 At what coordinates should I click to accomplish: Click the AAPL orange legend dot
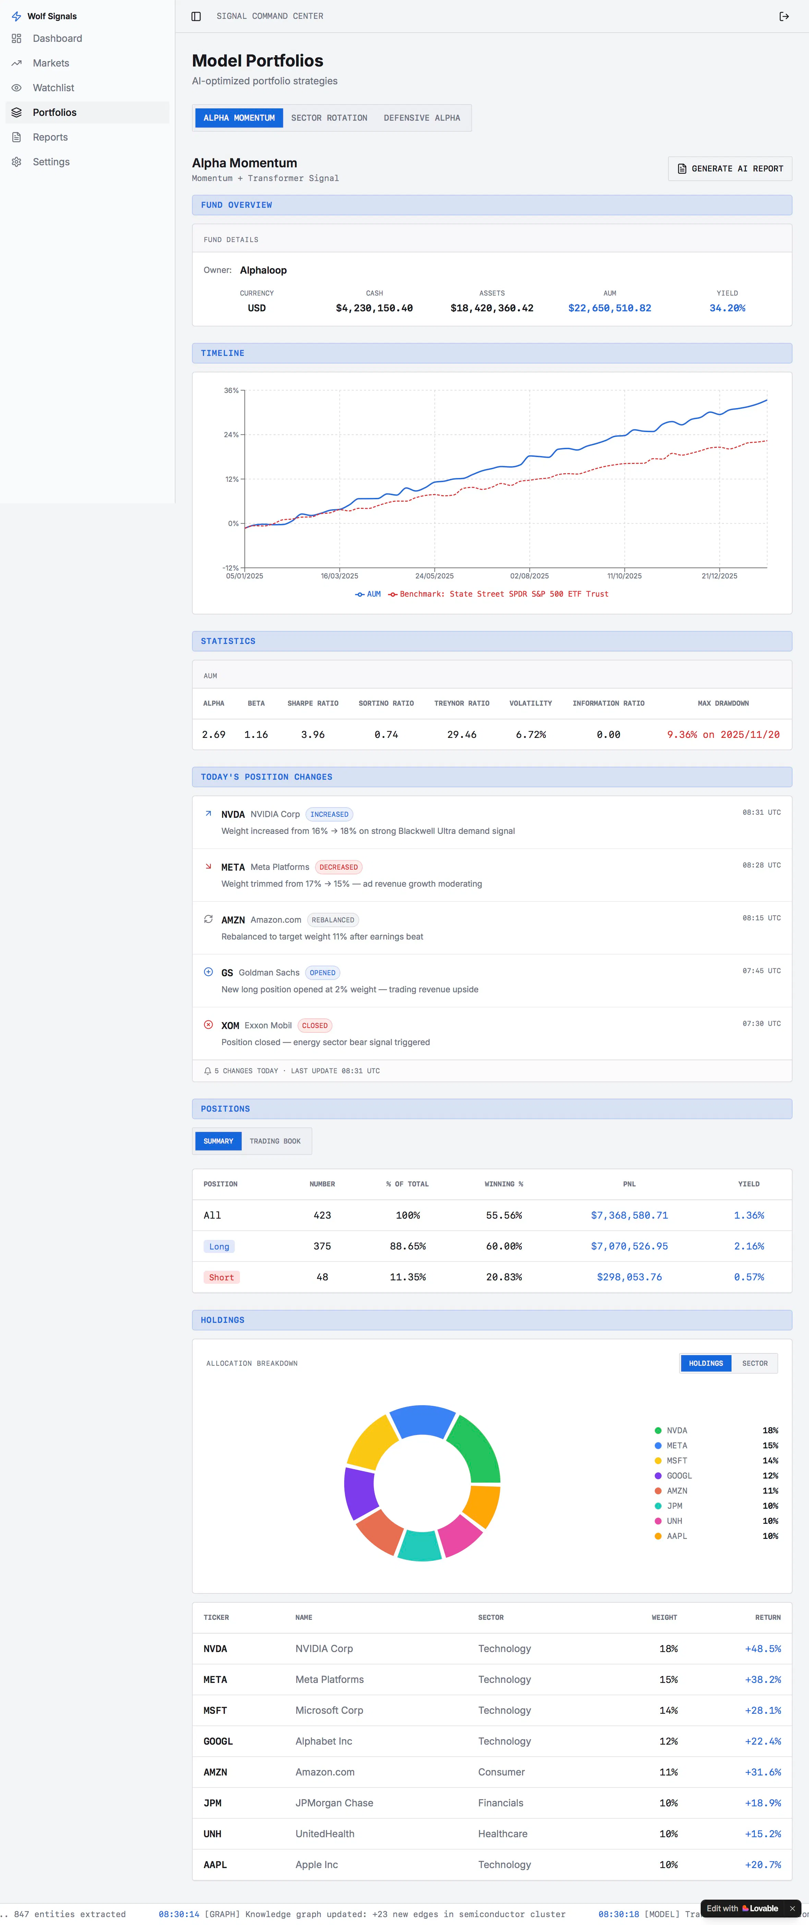[x=658, y=1536]
